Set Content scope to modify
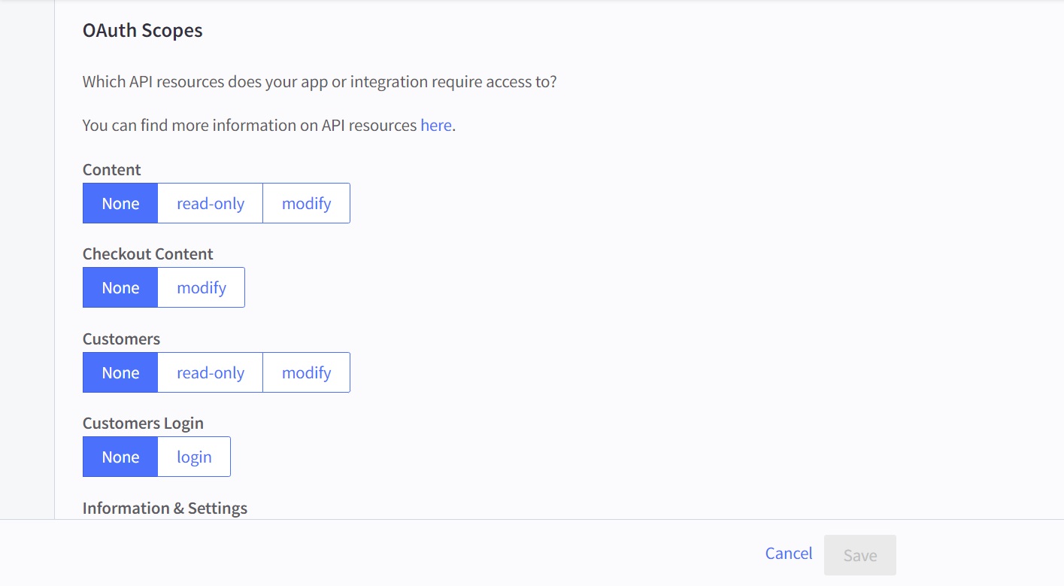The width and height of the screenshot is (1064, 586). click(306, 203)
